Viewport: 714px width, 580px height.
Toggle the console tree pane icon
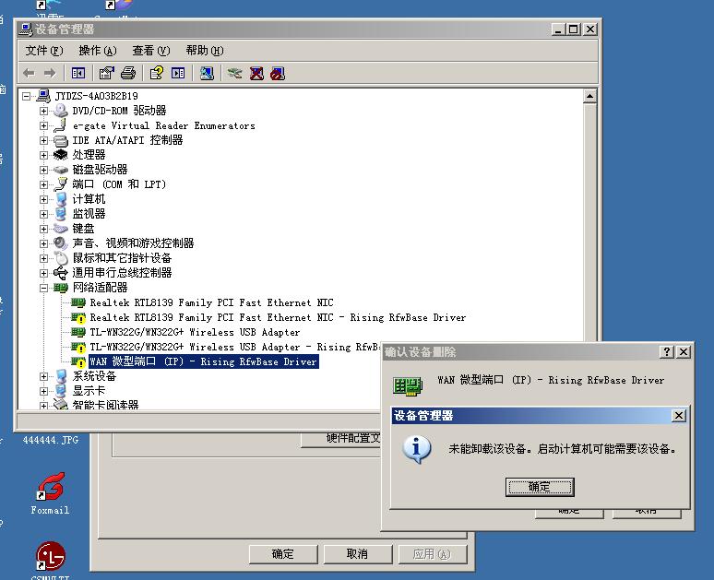(x=78, y=73)
